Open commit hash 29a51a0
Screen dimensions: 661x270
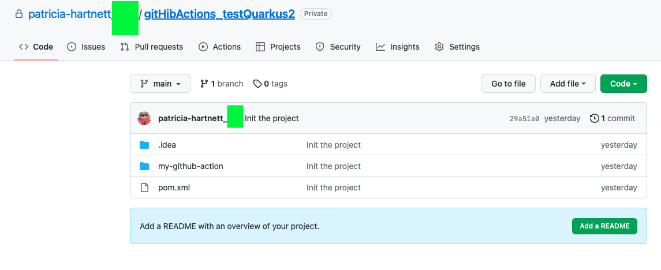tap(524, 119)
